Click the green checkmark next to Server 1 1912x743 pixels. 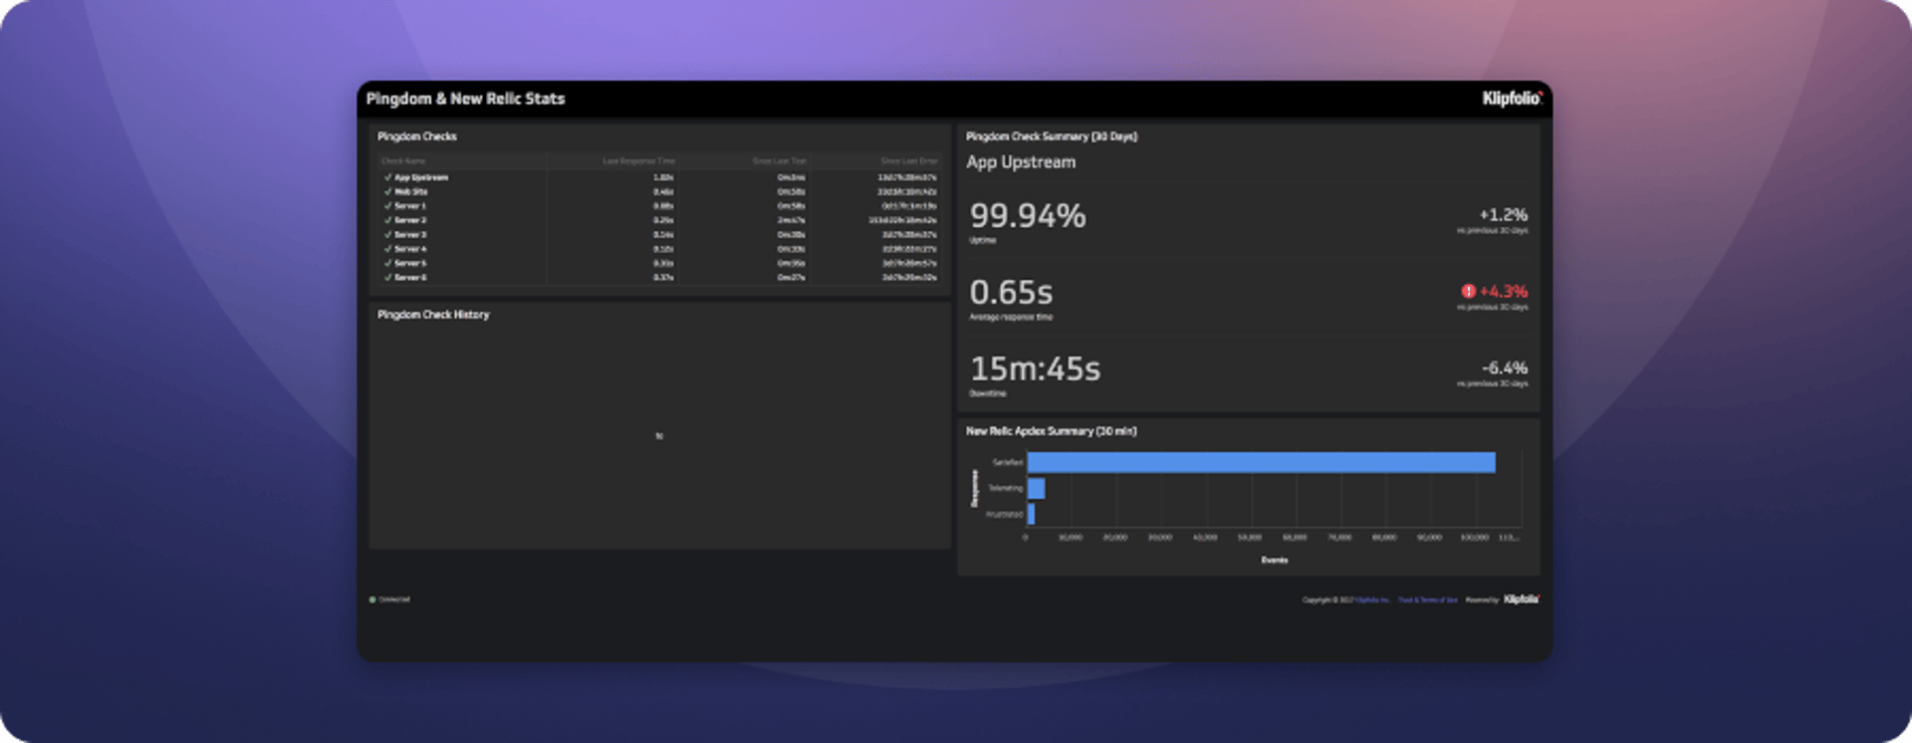pyautogui.click(x=387, y=206)
